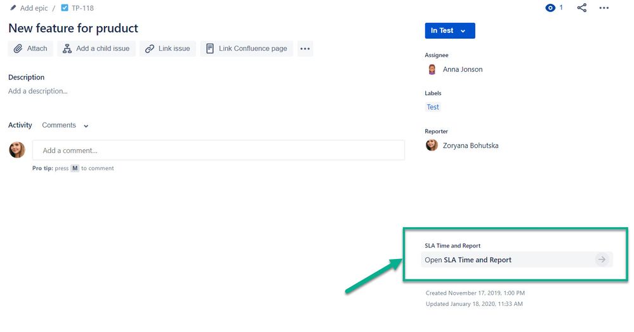Click the arrow icon in SLA row
The width and height of the screenshot is (634, 332).
click(602, 260)
